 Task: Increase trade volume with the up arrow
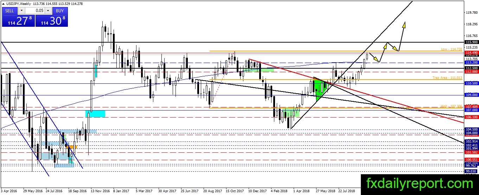click(x=49, y=11)
